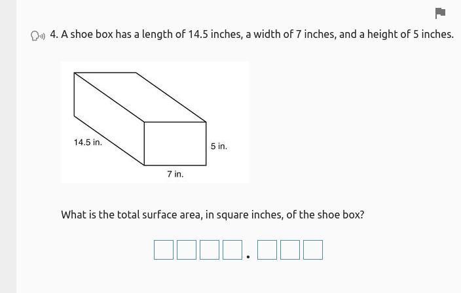Select the last decimal answer box
This screenshot has height=293, width=461.
[x=313, y=250]
